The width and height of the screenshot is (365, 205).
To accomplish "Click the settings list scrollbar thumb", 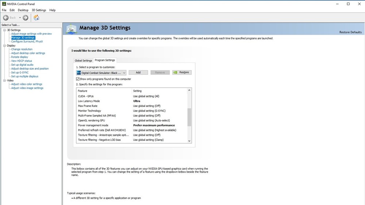I will tap(189, 117).
